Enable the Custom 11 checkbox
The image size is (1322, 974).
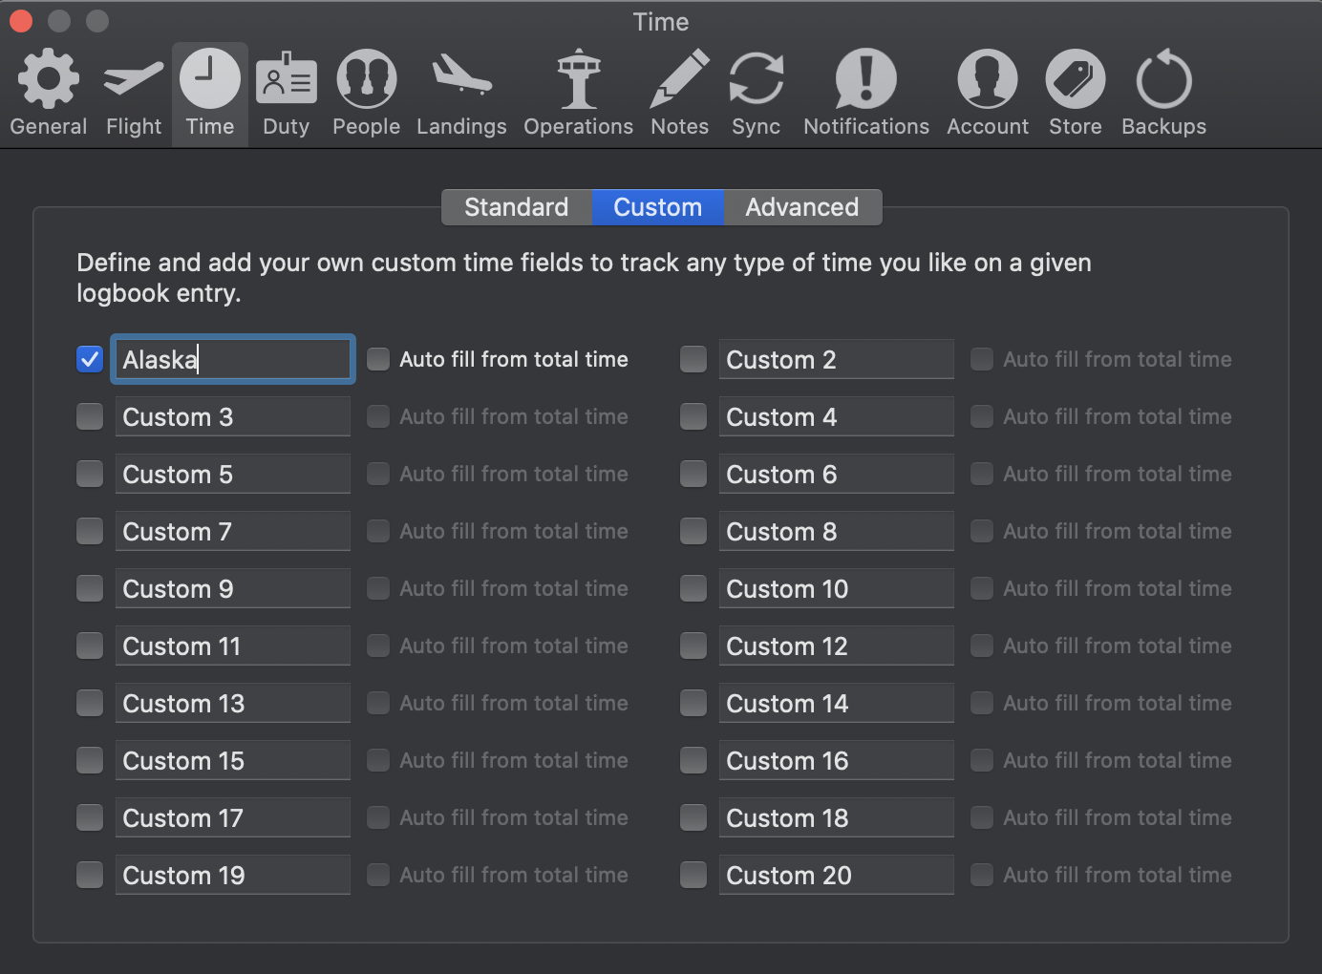click(90, 646)
